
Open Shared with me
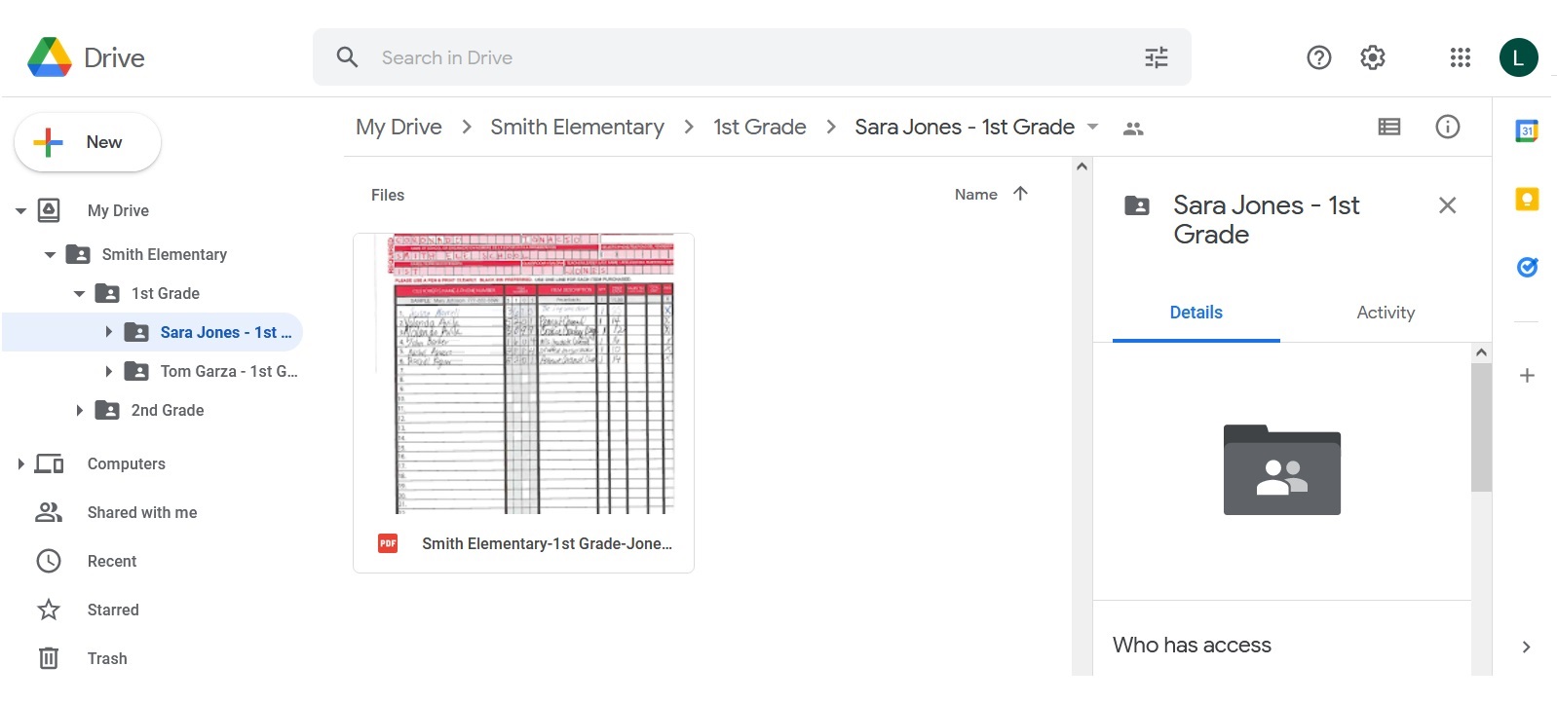click(141, 512)
